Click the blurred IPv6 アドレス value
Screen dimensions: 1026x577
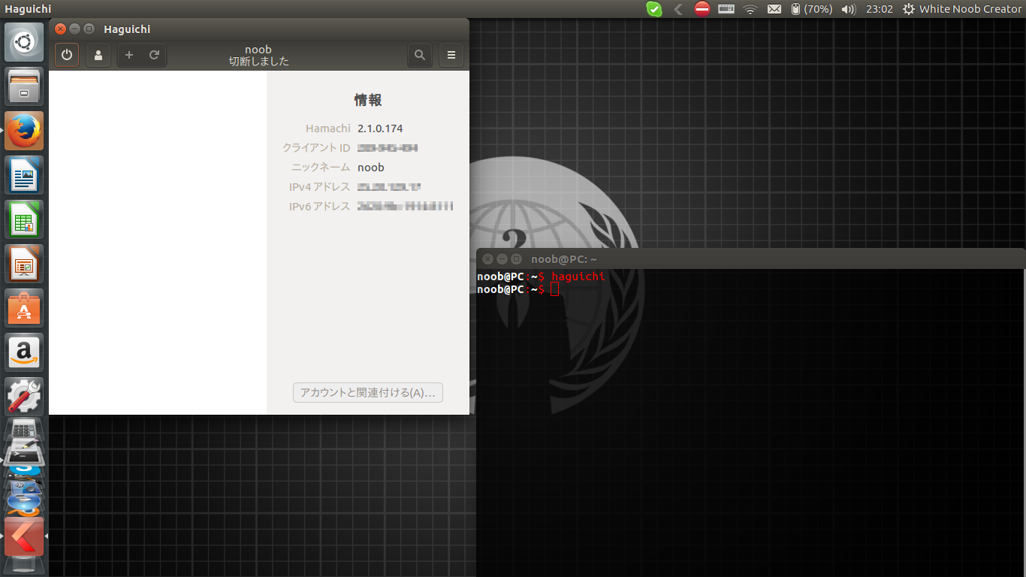click(x=406, y=207)
